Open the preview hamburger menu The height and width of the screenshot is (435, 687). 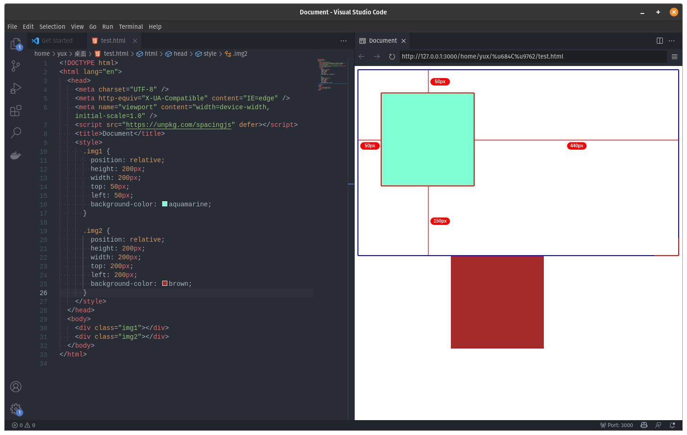pyautogui.click(x=674, y=57)
